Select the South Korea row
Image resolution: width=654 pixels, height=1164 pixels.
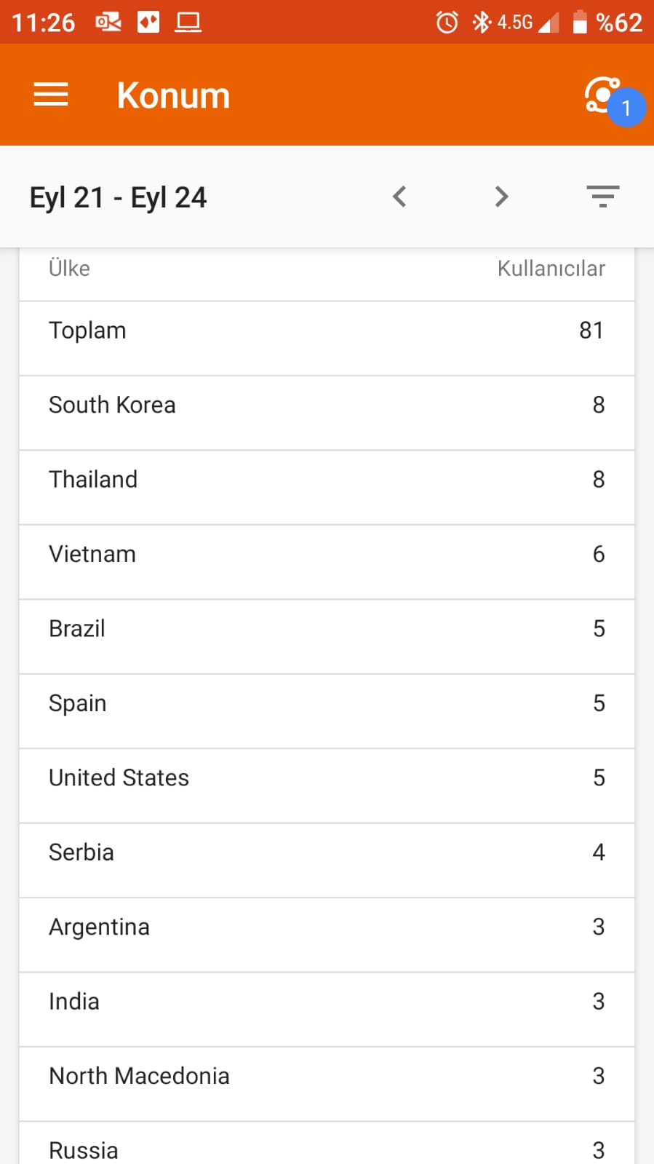(327, 413)
